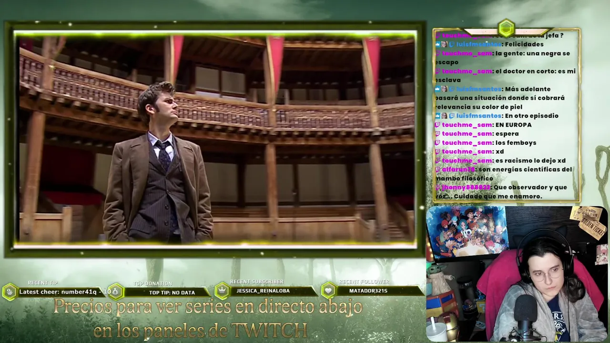The image size is (610, 343).
Task: Open touchme_sam from the espera message
Action: (467, 134)
